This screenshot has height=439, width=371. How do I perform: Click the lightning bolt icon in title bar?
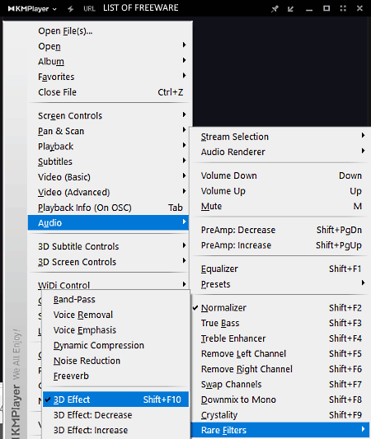click(71, 9)
